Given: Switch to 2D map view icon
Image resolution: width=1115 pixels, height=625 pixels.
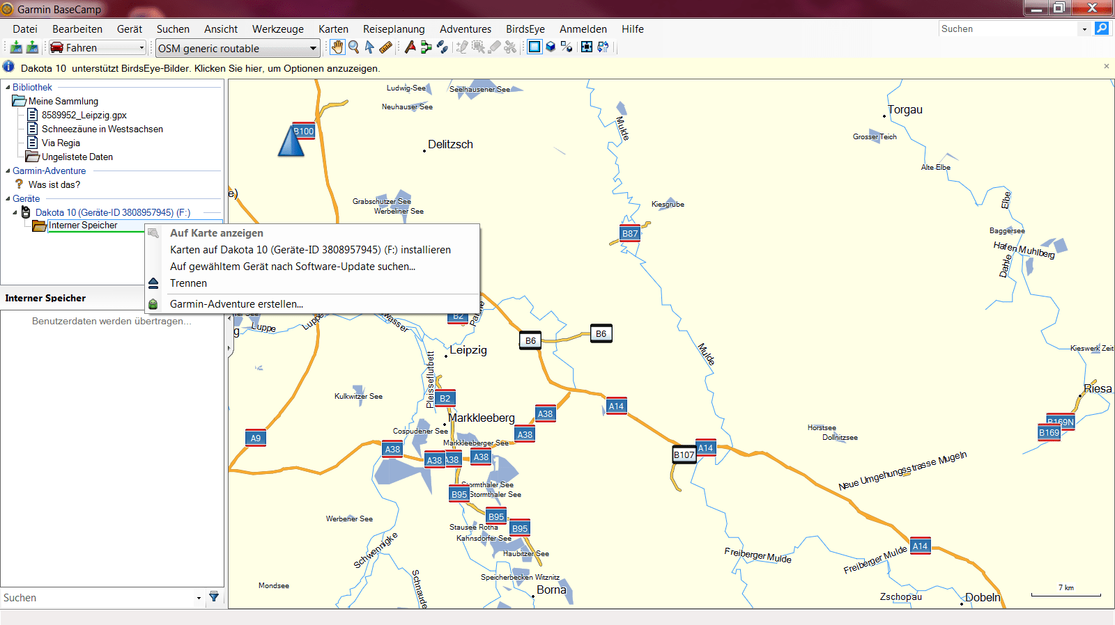Looking at the screenshot, I should point(535,47).
